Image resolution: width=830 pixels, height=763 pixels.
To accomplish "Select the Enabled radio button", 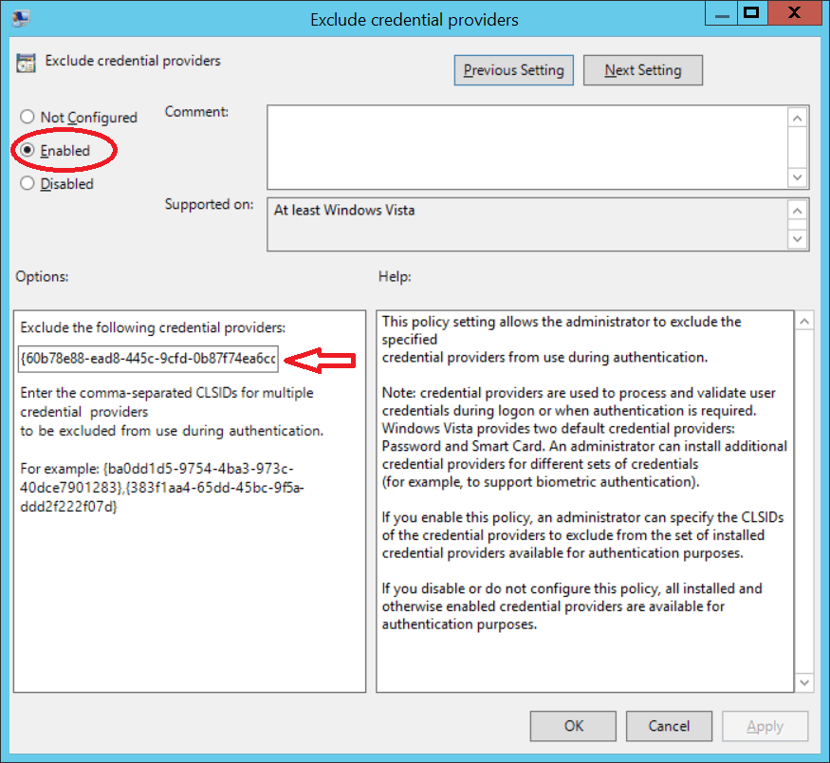I will [x=28, y=150].
